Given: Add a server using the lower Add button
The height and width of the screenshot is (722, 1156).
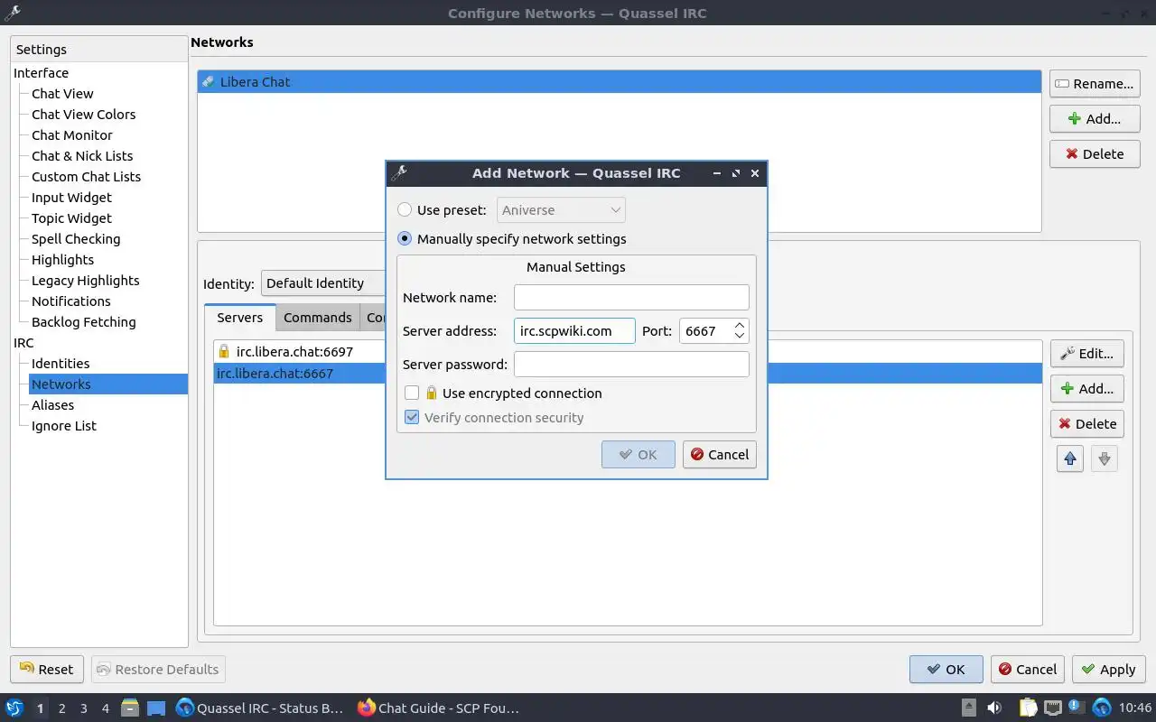Looking at the screenshot, I should point(1086,389).
